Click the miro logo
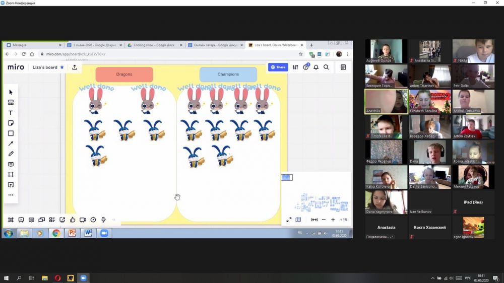Viewport: 504px width, 283px height. tap(16, 67)
